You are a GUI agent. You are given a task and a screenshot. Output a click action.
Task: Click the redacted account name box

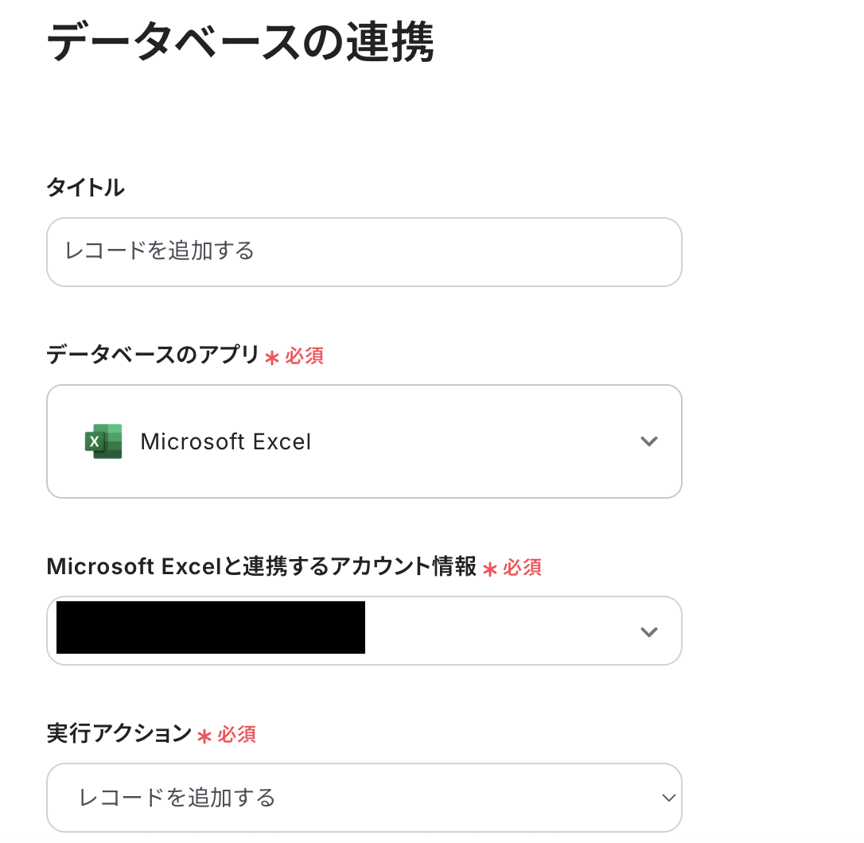pyautogui.click(x=211, y=627)
